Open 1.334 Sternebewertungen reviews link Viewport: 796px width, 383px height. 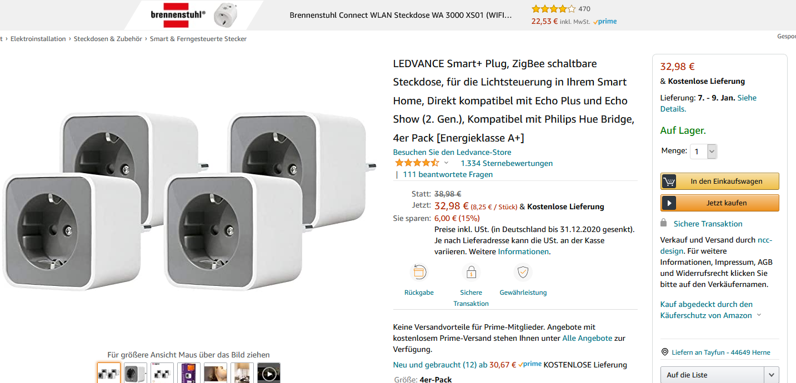507,163
